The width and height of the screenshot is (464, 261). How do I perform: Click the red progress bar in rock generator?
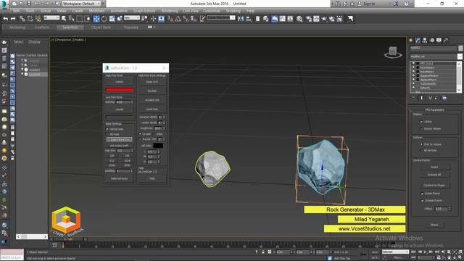120,90
